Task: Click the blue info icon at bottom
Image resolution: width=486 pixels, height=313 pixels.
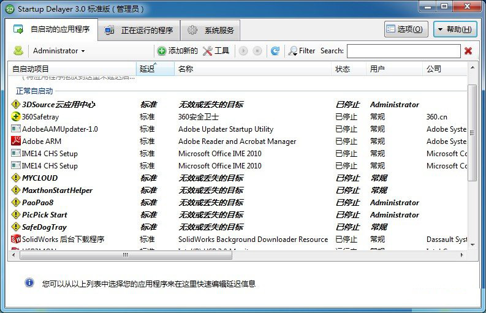Action: 29,282
